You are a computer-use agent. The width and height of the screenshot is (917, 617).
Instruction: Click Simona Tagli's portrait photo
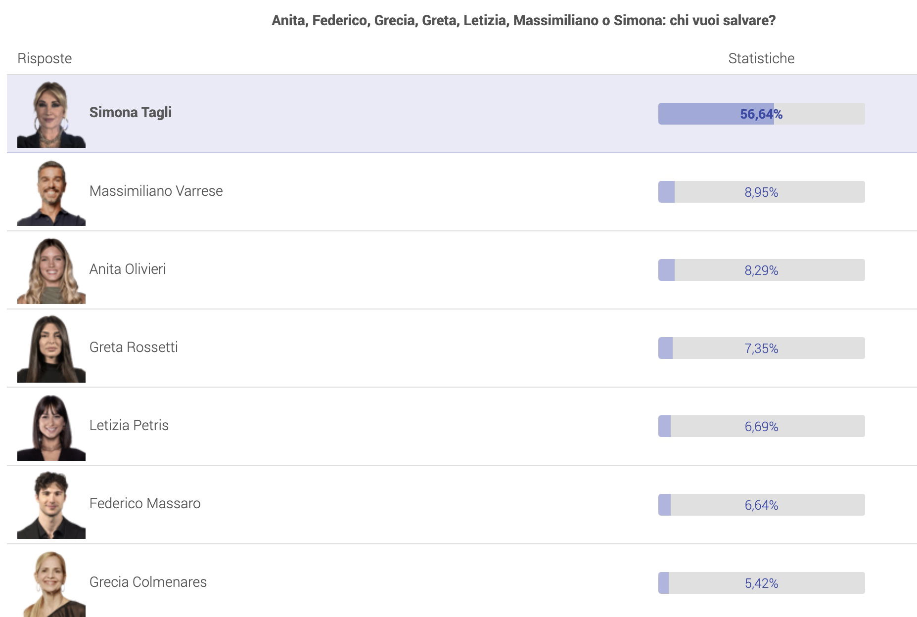[51, 114]
